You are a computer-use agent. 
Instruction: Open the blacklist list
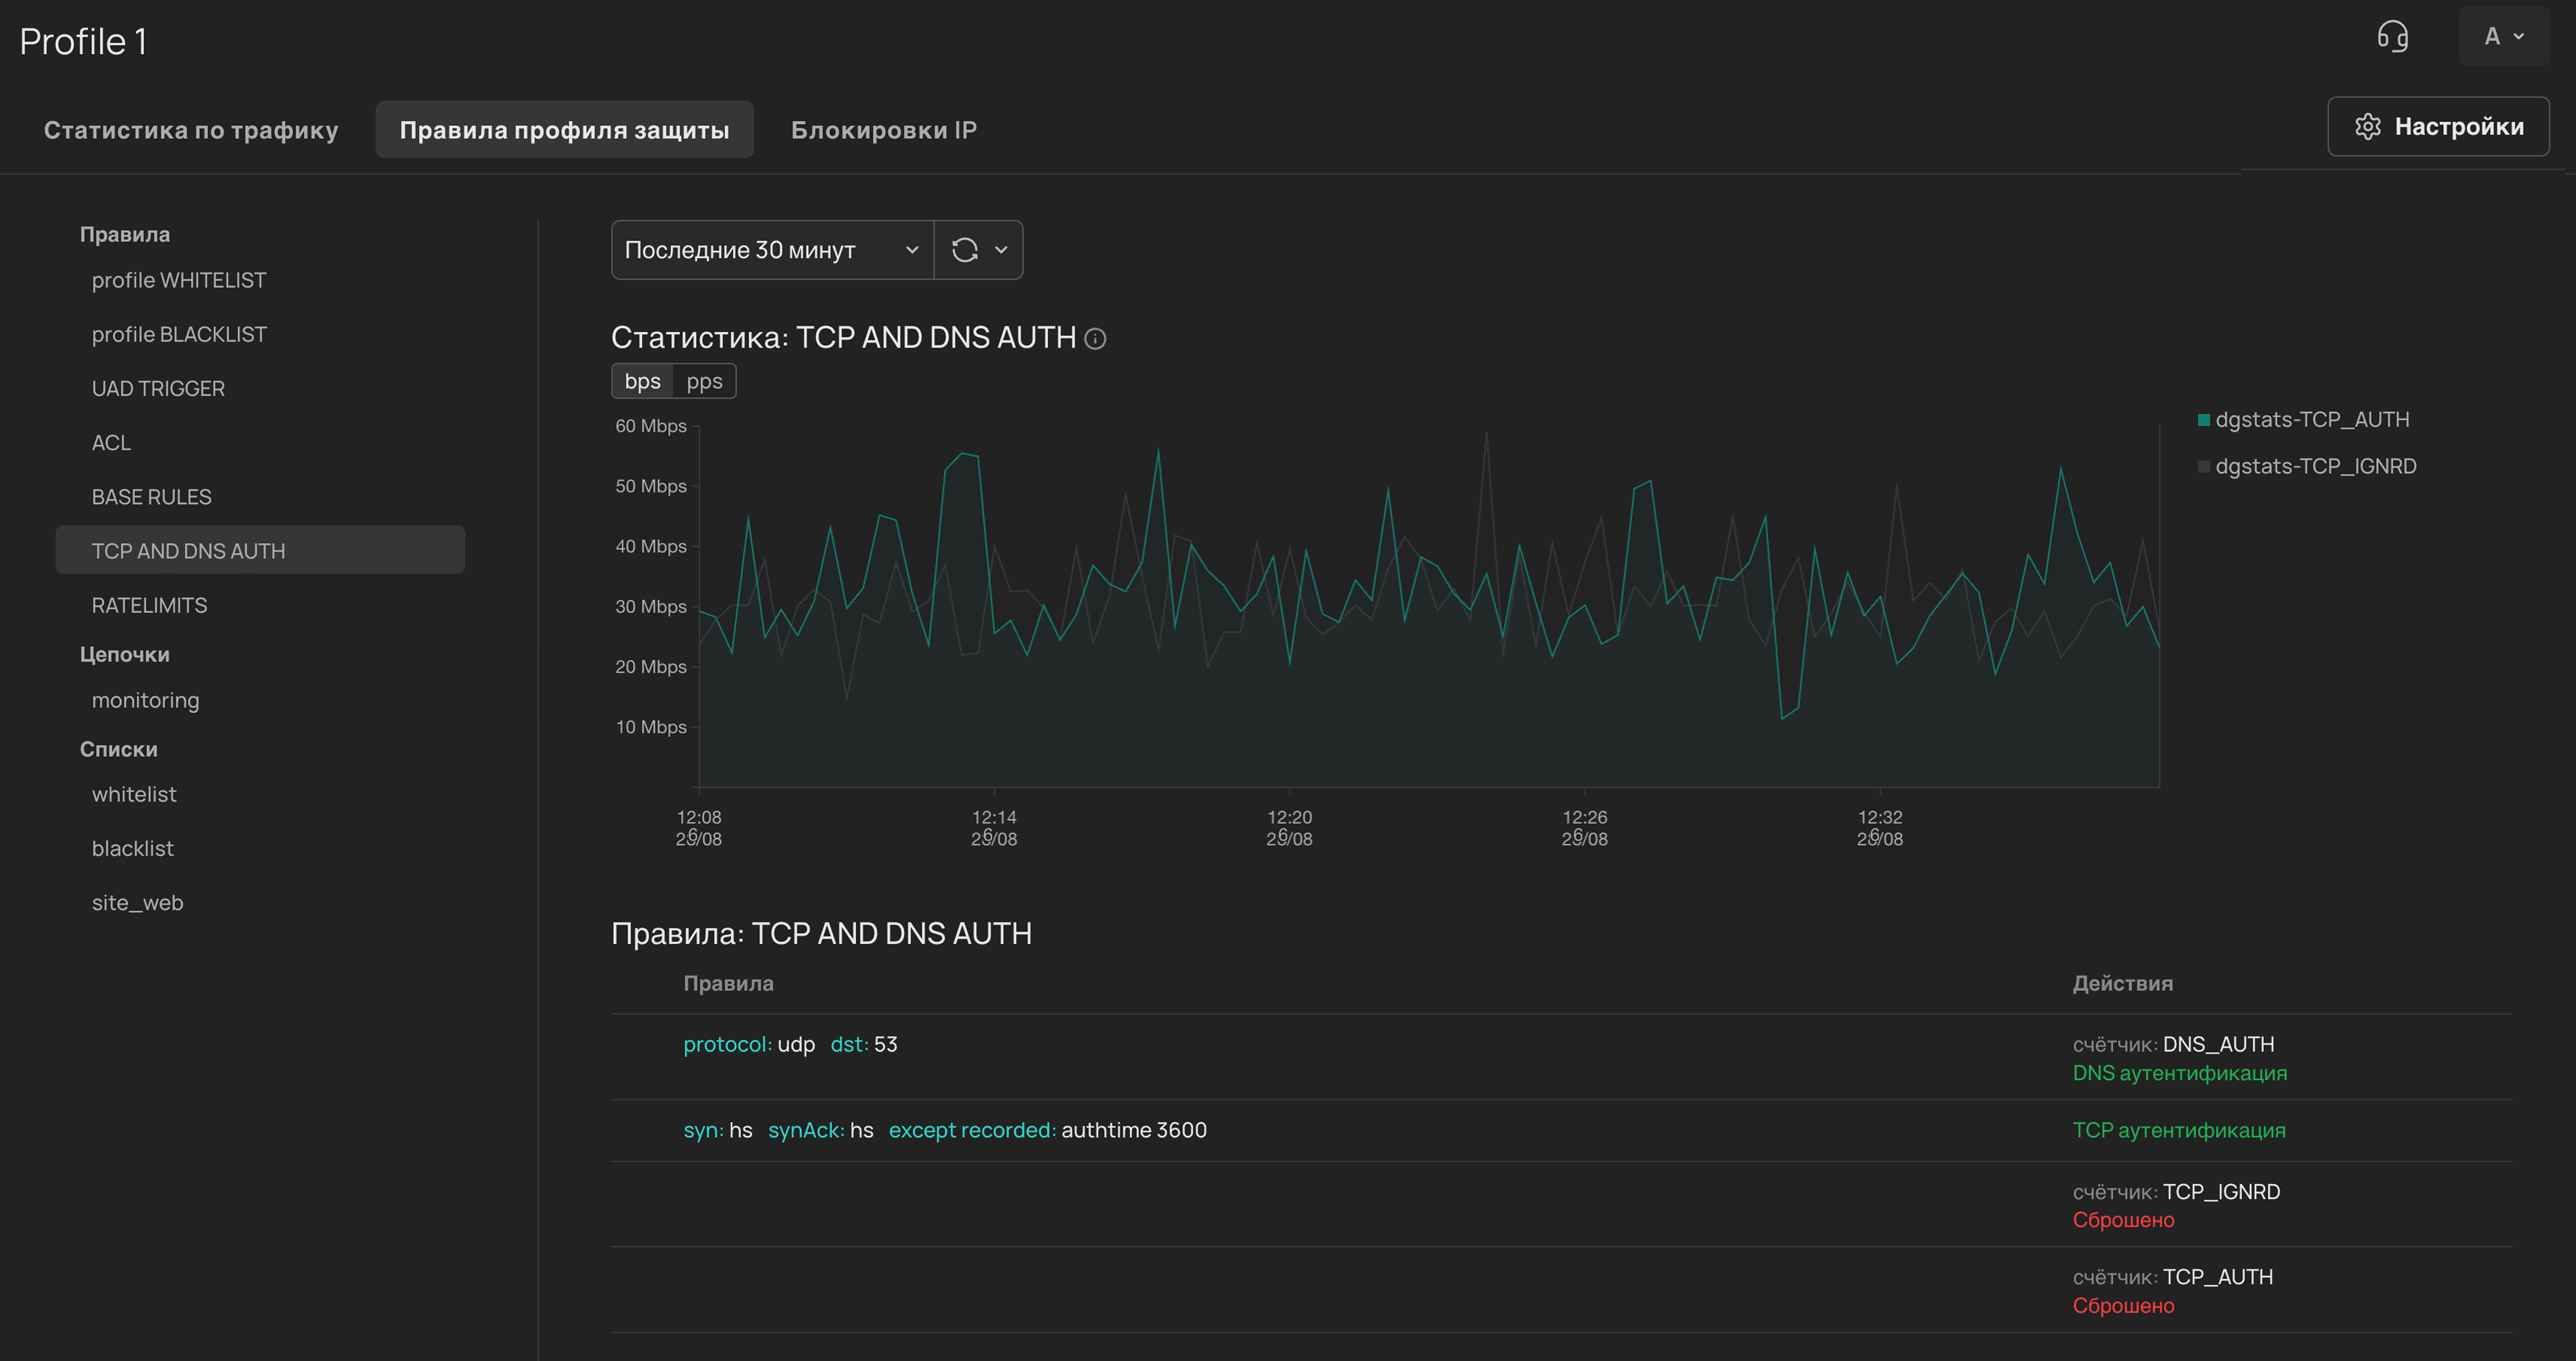point(133,849)
